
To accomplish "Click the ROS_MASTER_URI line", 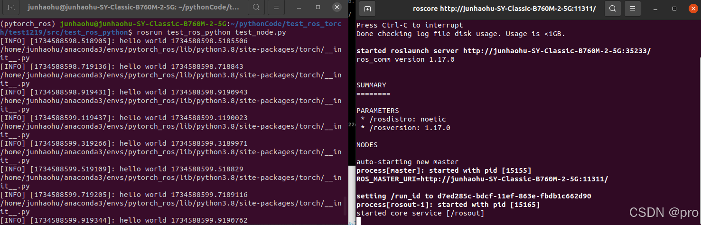I will [482, 179].
